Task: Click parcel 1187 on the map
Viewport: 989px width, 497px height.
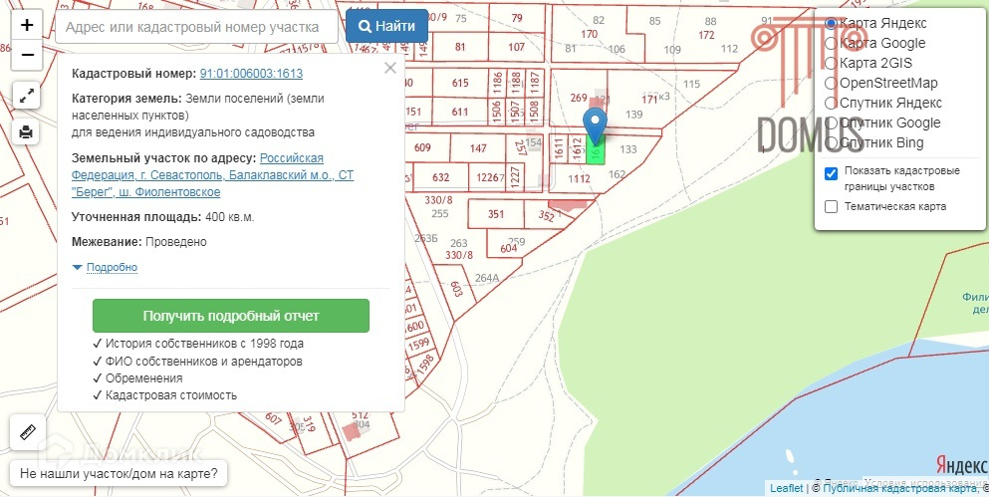Action: (x=534, y=84)
